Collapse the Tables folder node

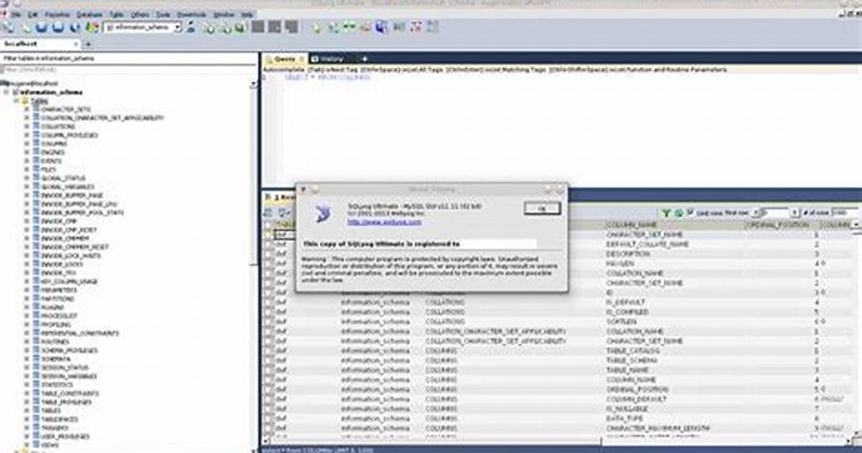[x=17, y=101]
